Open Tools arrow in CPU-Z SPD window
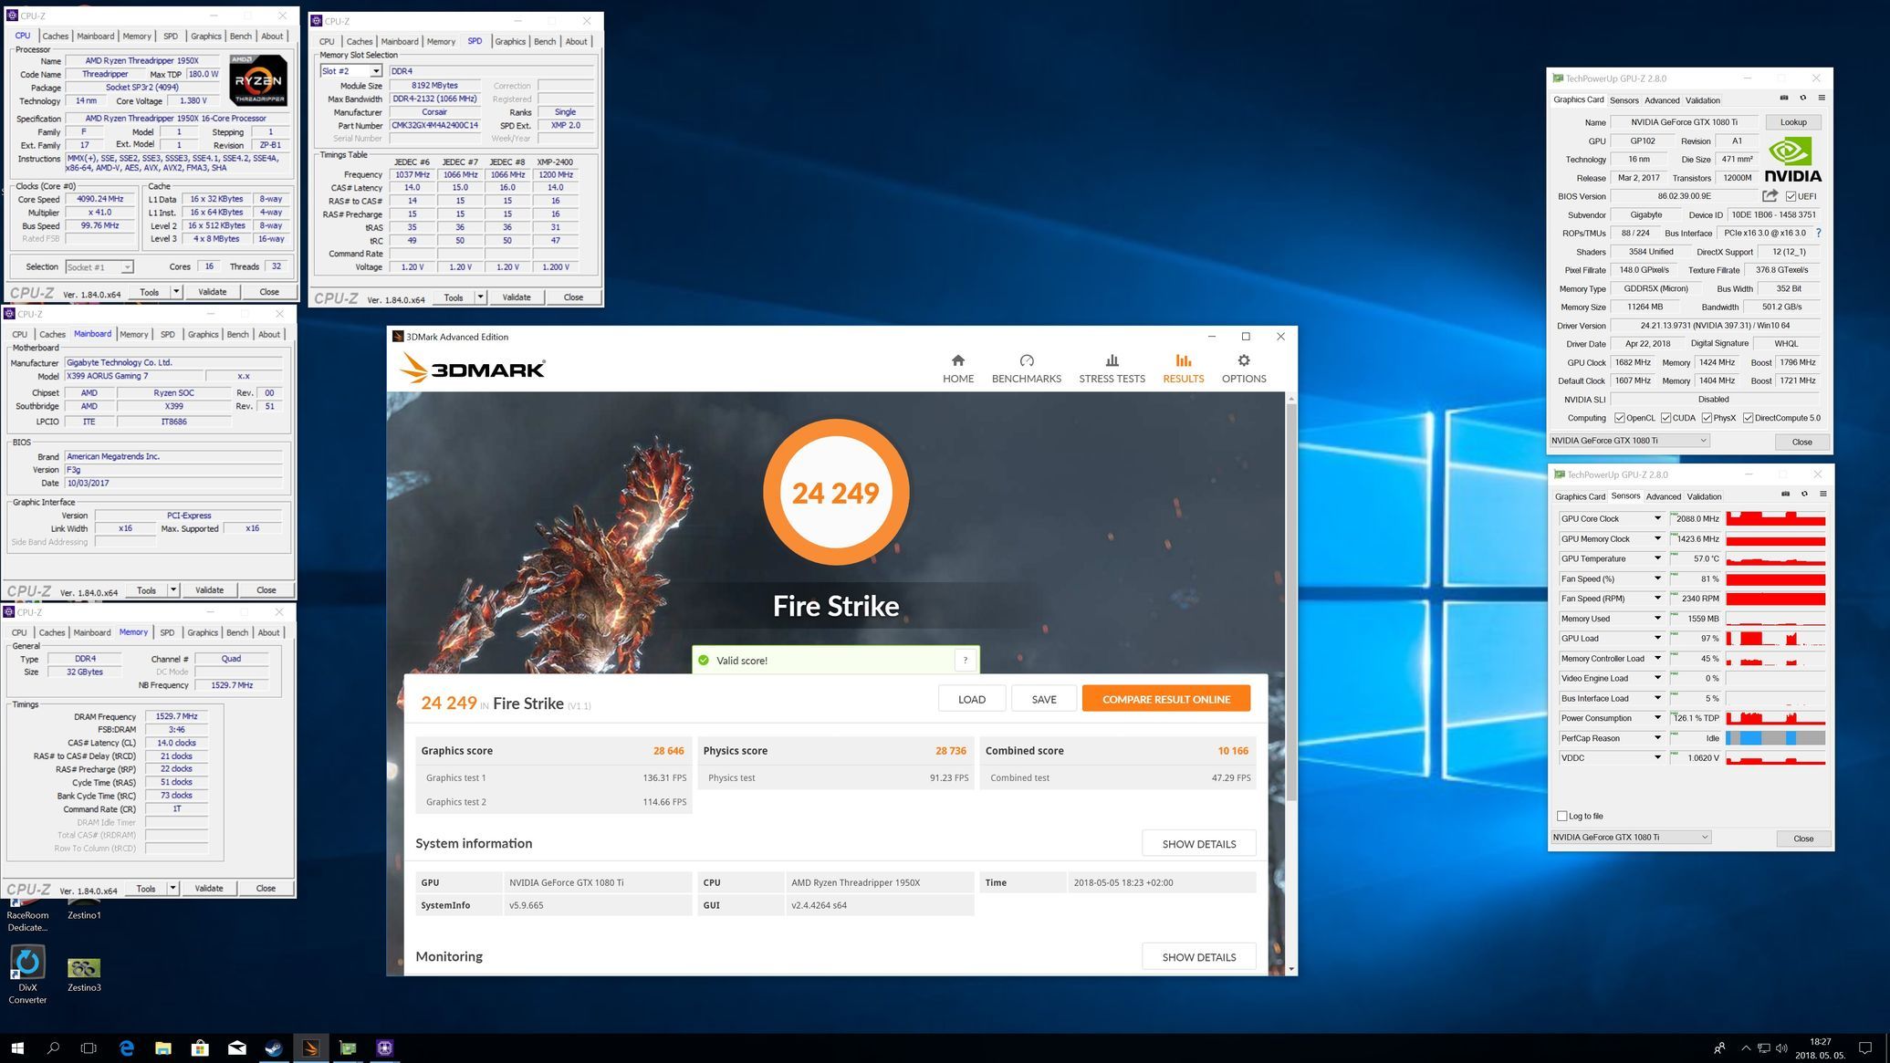Image resolution: width=1890 pixels, height=1063 pixels. coord(480,297)
